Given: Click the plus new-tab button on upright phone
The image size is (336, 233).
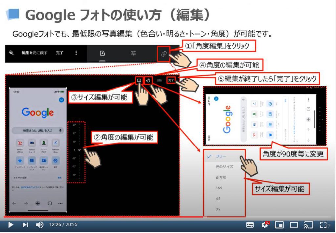Looking at the screenshot, I should pyautogui.click(x=38, y=203).
